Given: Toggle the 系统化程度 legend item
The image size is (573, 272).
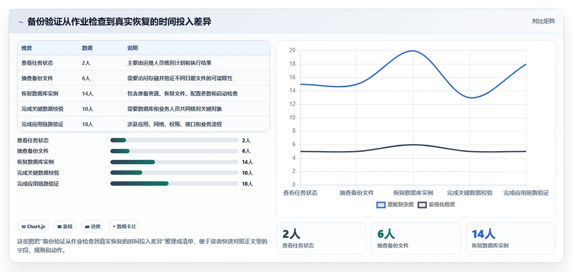Looking at the screenshot, I should [x=436, y=205].
